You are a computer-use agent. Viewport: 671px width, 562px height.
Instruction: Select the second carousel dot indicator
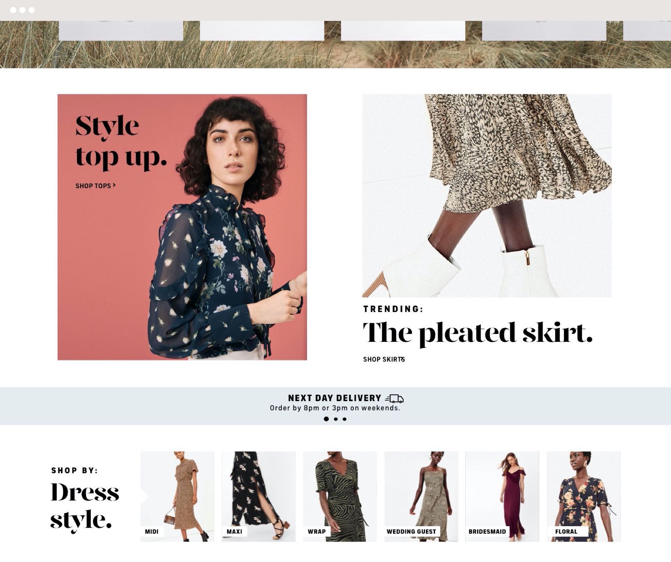coord(336,419)
